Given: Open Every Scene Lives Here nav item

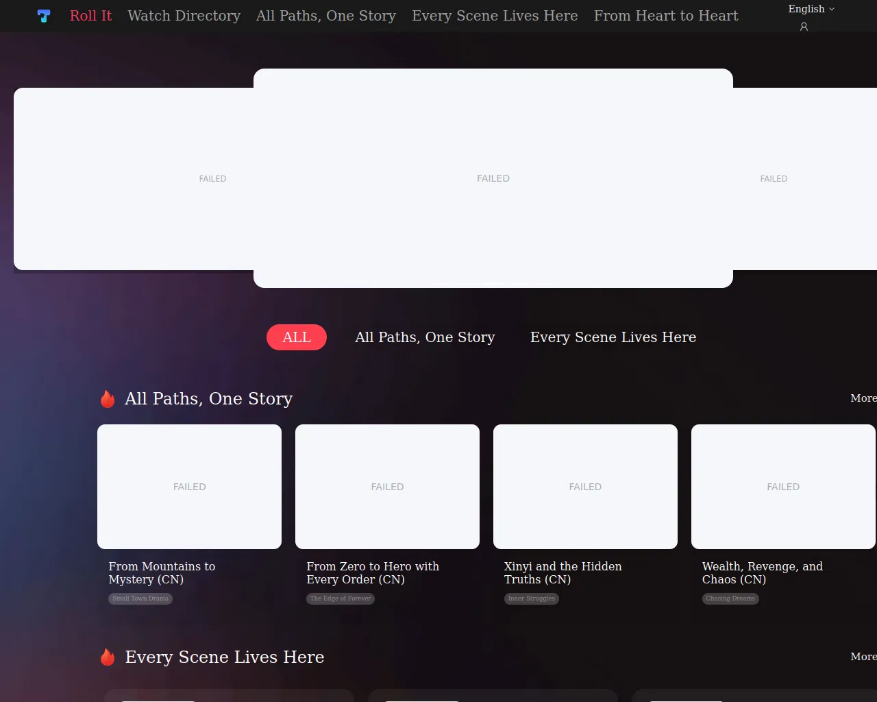Looking at the screenshot, I should click(495, 16).
